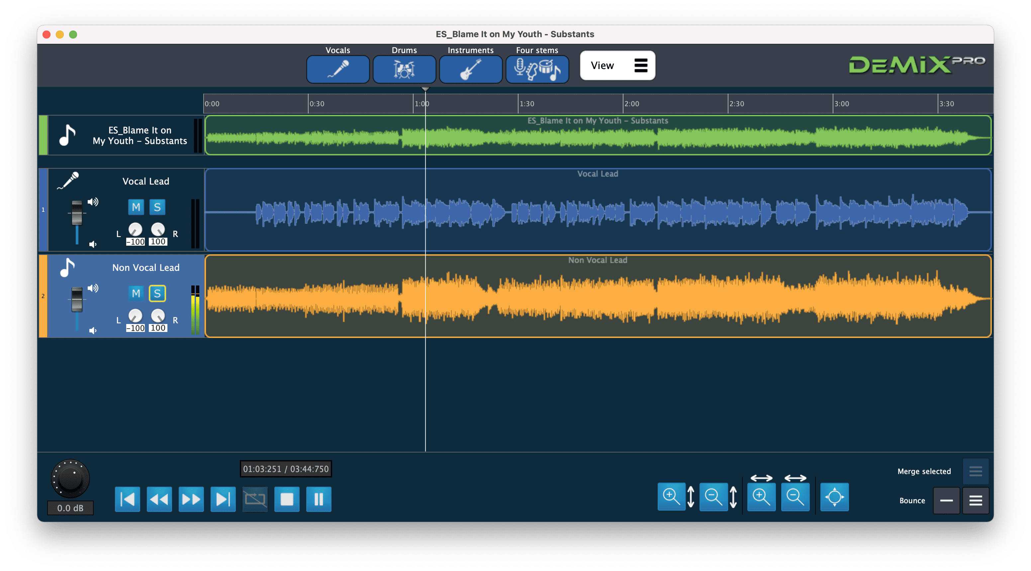Pause playback
The width and height of the screenshot is (1031, 571).
click(x=319, y=499)
